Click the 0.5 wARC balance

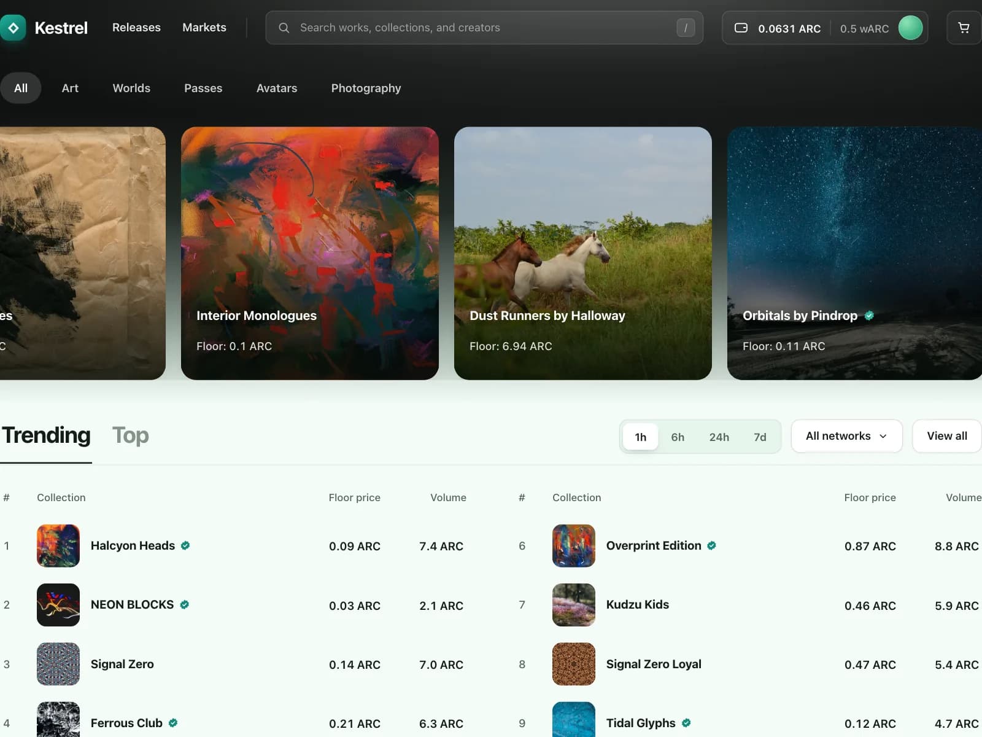864,28
